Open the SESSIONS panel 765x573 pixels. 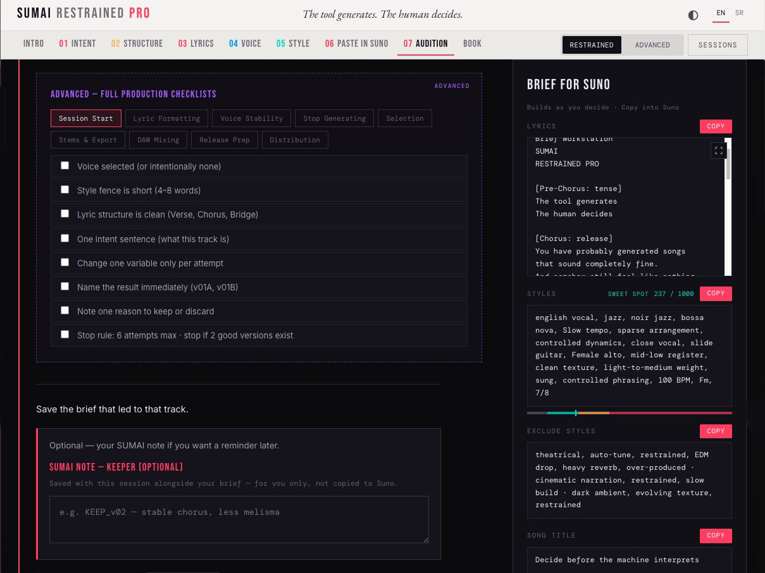coord(718,45)
